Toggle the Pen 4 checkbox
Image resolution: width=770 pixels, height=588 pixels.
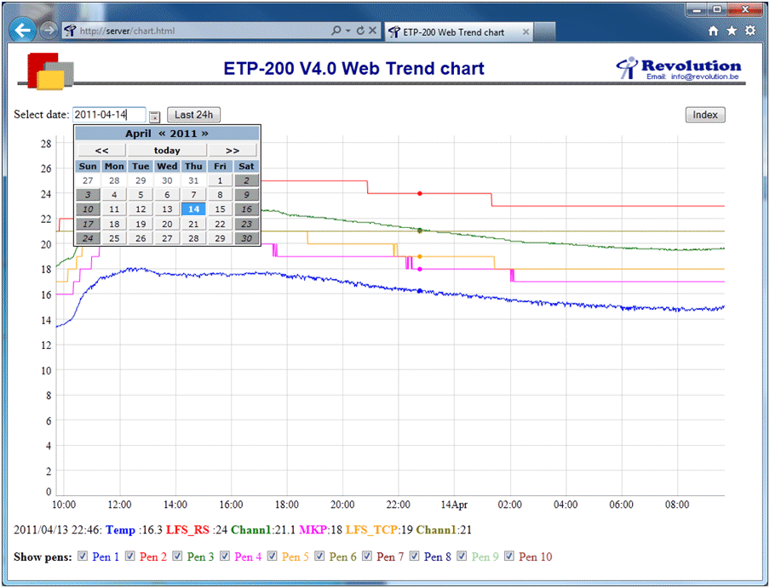(224, 556)
